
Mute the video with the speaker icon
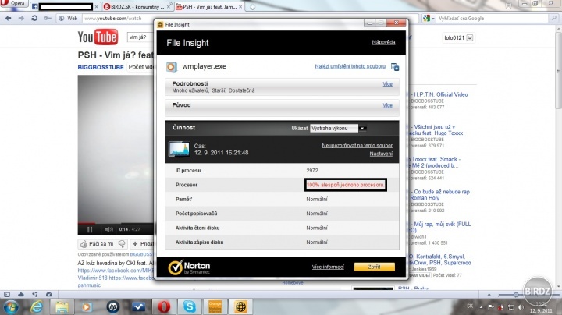point(109,229)
